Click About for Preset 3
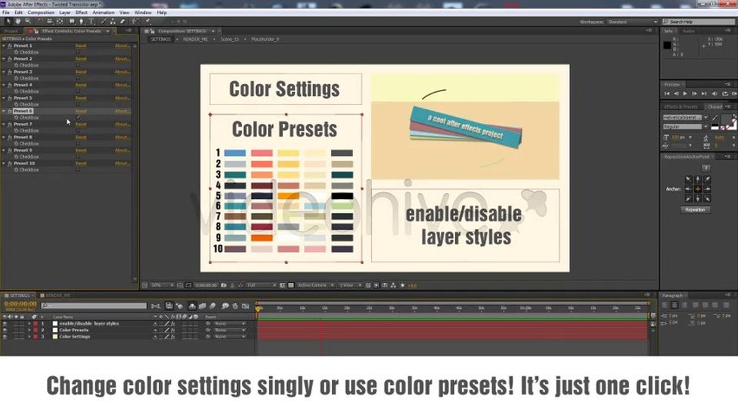 point(122,71)
